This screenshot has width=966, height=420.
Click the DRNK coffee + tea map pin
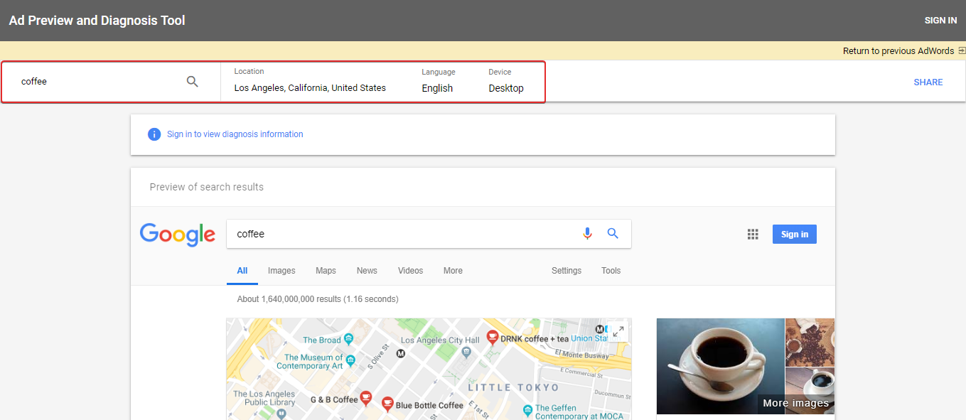tap(491, 338)
